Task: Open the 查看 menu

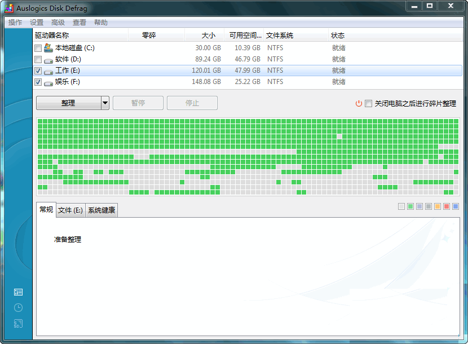Action: coord(80,23)
